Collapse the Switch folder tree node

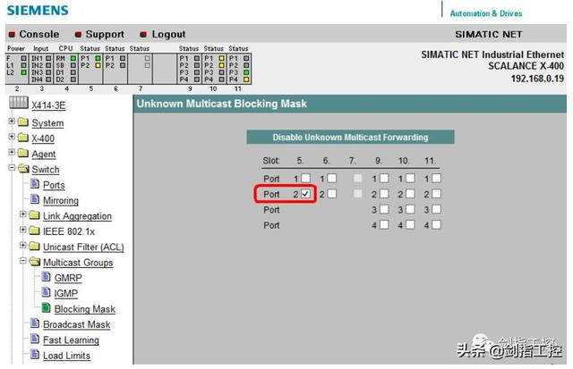click(x=12, y=168)
